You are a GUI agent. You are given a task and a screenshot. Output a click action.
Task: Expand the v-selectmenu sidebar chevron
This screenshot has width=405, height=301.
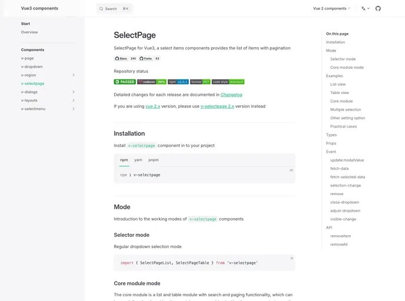click(x=74, y=109)
